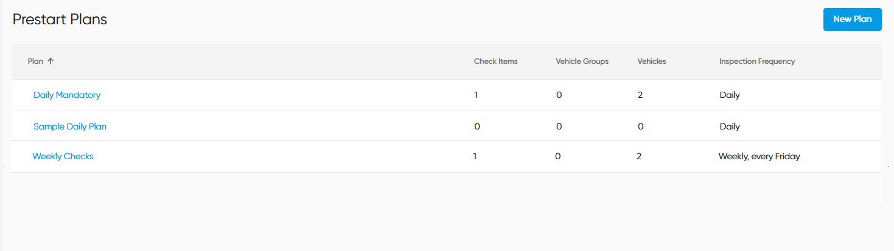Sort by the Vehicles column header

(651, 61)
